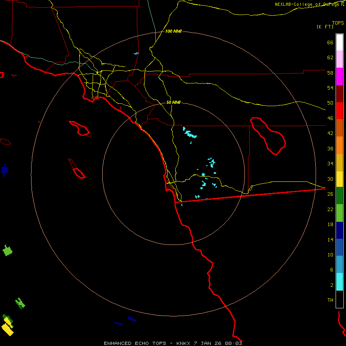Click the 100 NMI range ring label
The image size is (346, 346).
pyautogui.click(x=173, y=31)
